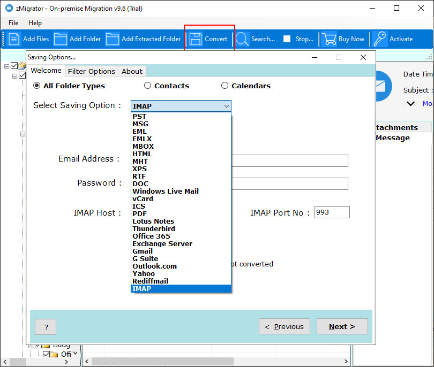
Task: Click the Email Address input field
Action: 289,160
